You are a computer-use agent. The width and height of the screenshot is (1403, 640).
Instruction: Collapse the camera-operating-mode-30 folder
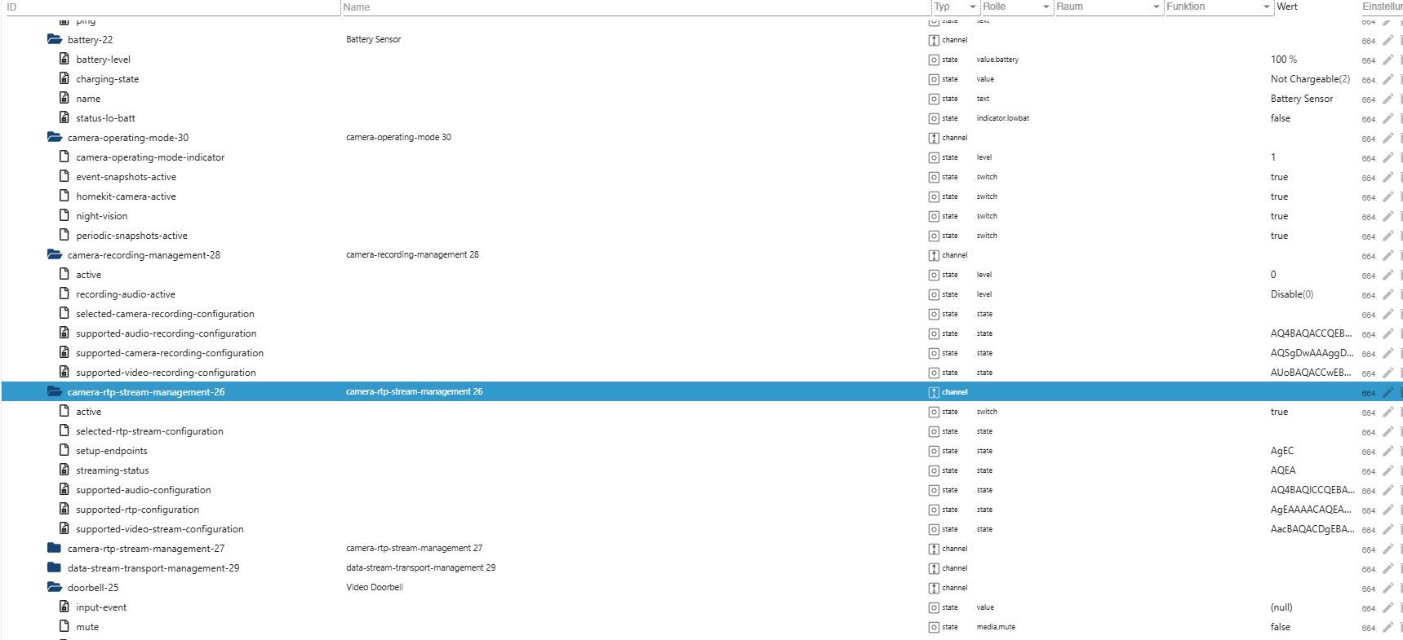pos(55,137)
